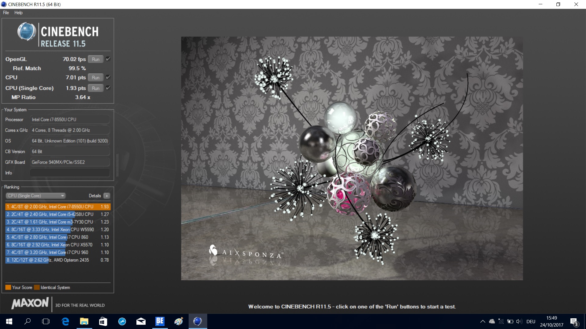This screenshot has height=329, width=586.
Task: Toggle the CPU test checkbox
Action: 108,77
